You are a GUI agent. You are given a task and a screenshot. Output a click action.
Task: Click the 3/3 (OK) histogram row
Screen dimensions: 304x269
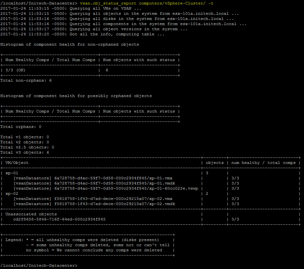pos(16,70)
